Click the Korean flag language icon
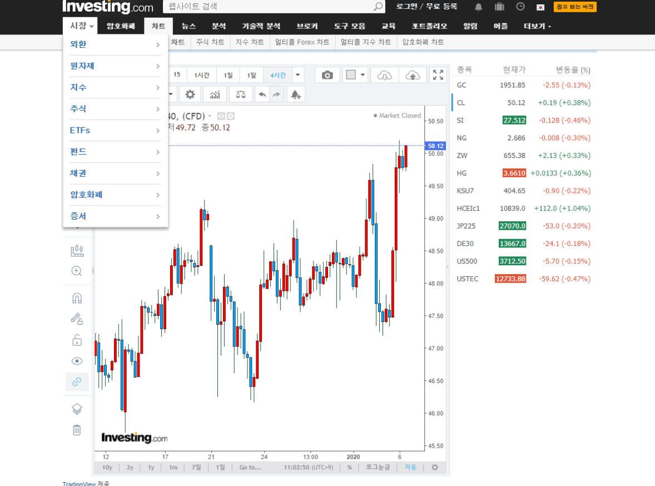The height and width of the screenshot is (486, 655). click(540, 7)
